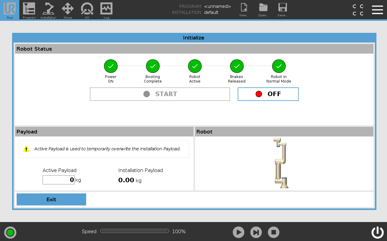Viewport: 387px width, 241px height.
Task: Click the Save floppy disk icon
Action: pyautogui.click(x=282, y=10)
